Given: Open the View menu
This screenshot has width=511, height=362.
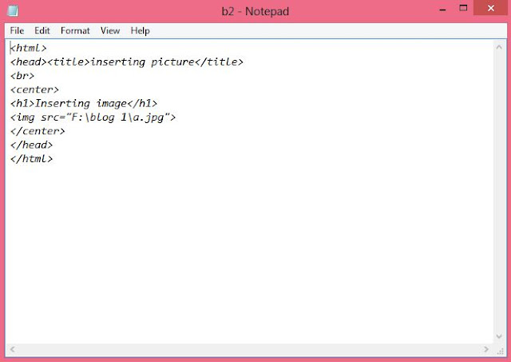Looking at the screenshot, I should pos(110,30).
